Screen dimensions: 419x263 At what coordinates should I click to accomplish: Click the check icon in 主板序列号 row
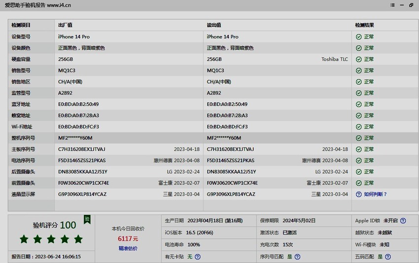(x=358, y=149)
